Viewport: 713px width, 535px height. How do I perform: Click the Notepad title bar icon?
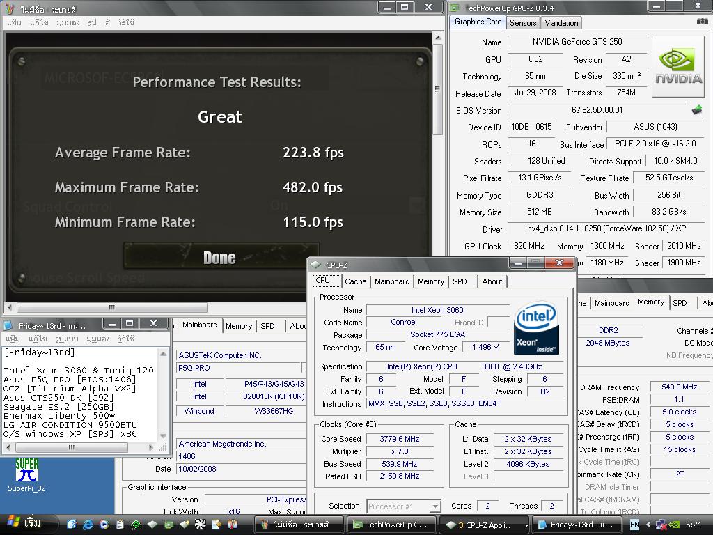pos(8,326)
